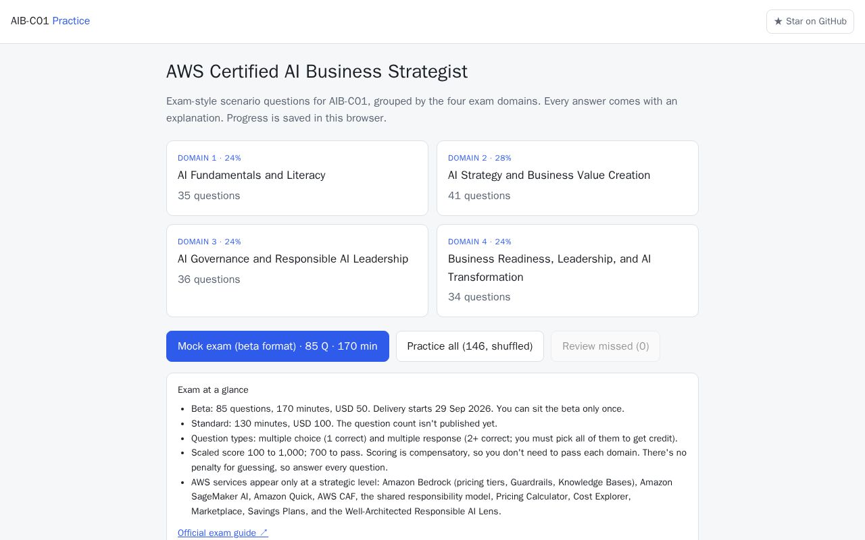Screen dimensions: 865x540
Task: Click the bullet starting 'Standard: 130 minutes'
Action: pos(344,424)
